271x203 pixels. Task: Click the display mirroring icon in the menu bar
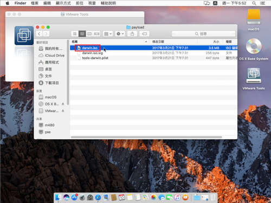point(207,3)
